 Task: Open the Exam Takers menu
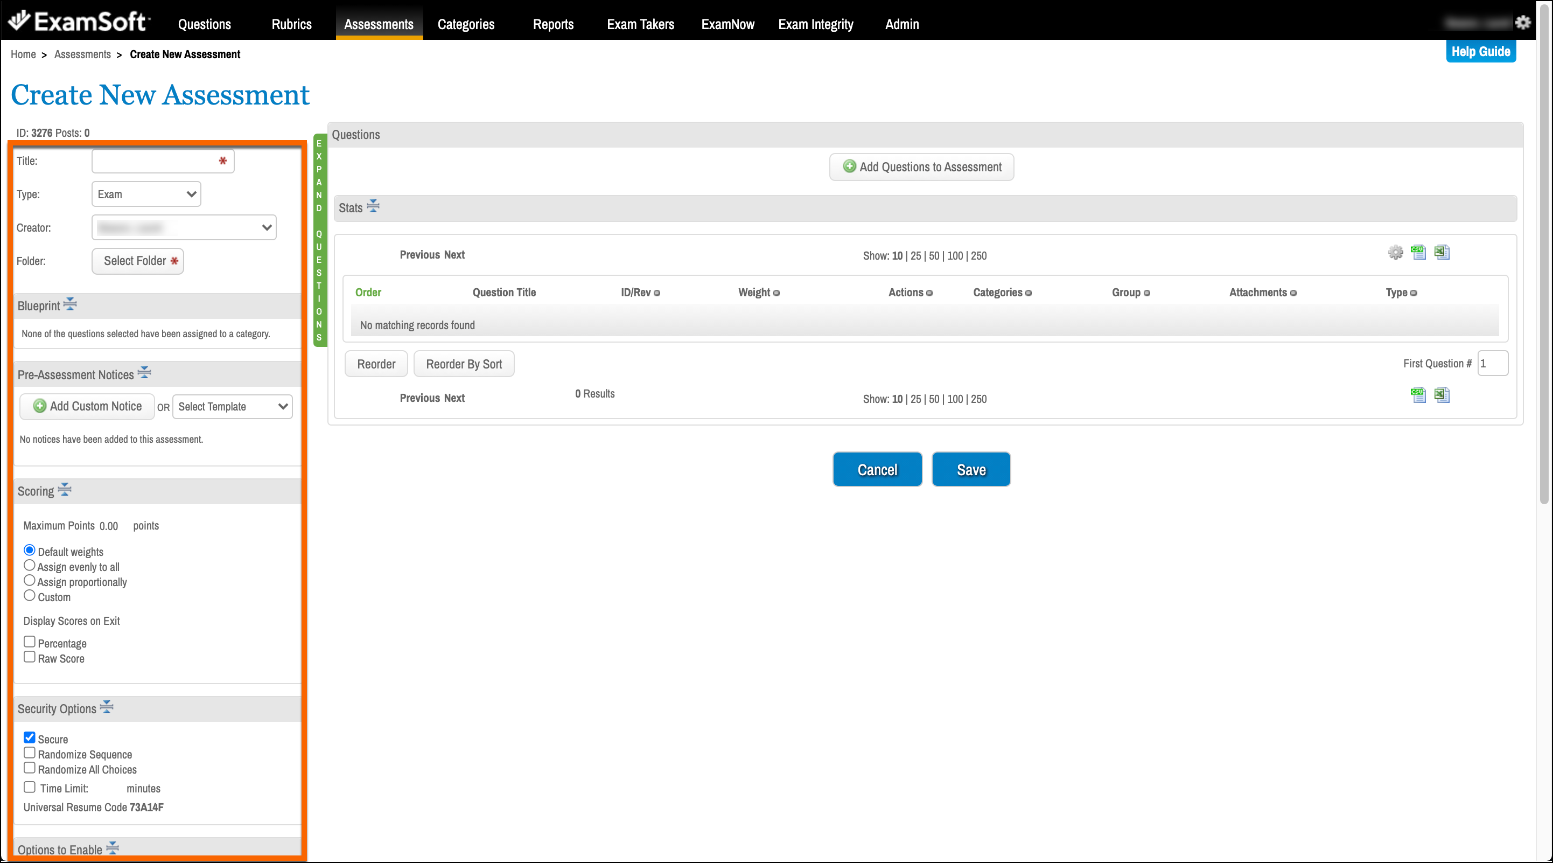tap(640, 24)
